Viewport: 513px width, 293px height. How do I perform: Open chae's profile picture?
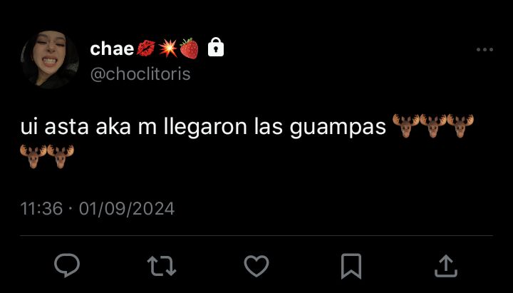click(x=50, y=60)
